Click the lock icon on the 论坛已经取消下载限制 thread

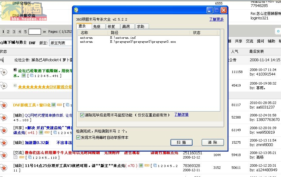pyautogui.click(x=4, y=72)
